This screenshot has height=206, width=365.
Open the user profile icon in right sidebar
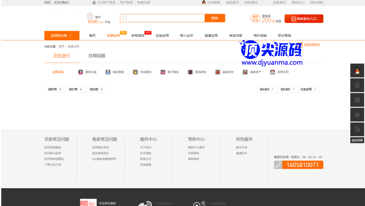coord(357,85)
